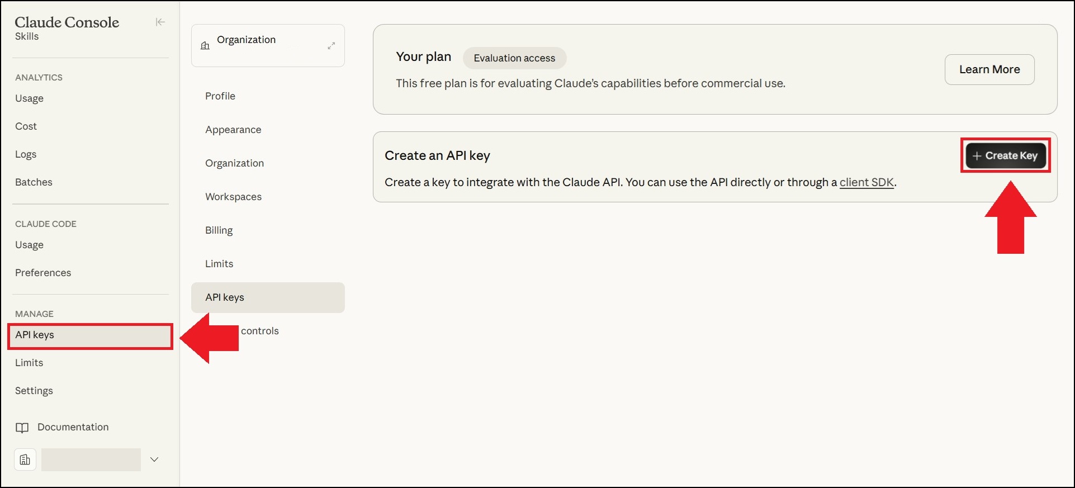Click the Claude Console title

67,22
